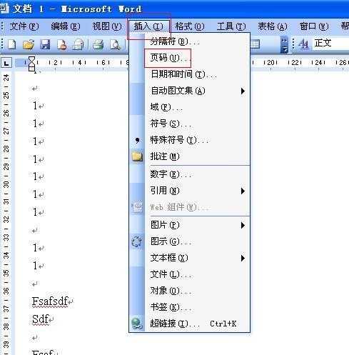The height and width of the screenshot is (355, 349).
Task: Print the document with the printer icon
Action: click(98, 44)
